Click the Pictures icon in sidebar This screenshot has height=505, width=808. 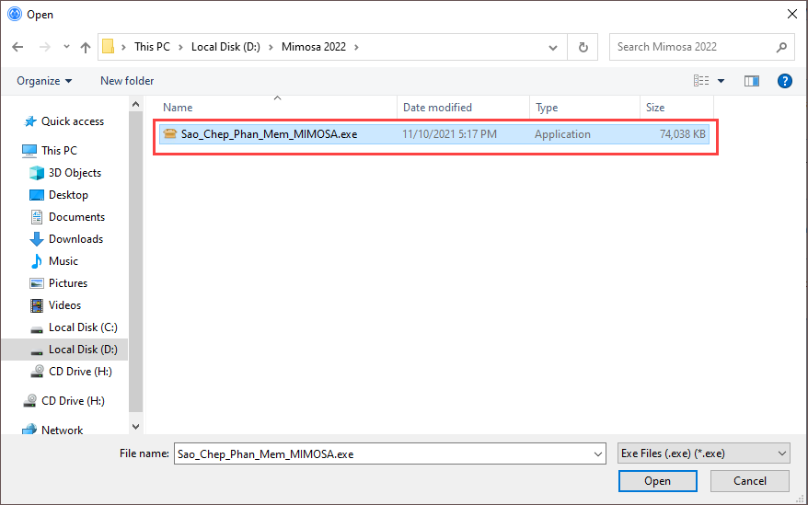pos(37,283)
